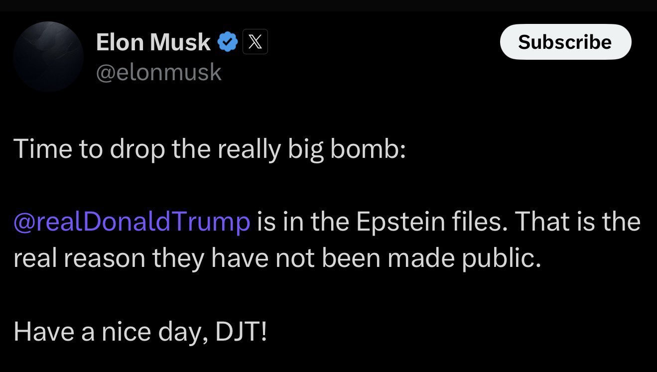The width and height of the screenshot is (657, 372).
Task: Click the "Have a nice day, DJT!" line
Action: pos(140,331)
